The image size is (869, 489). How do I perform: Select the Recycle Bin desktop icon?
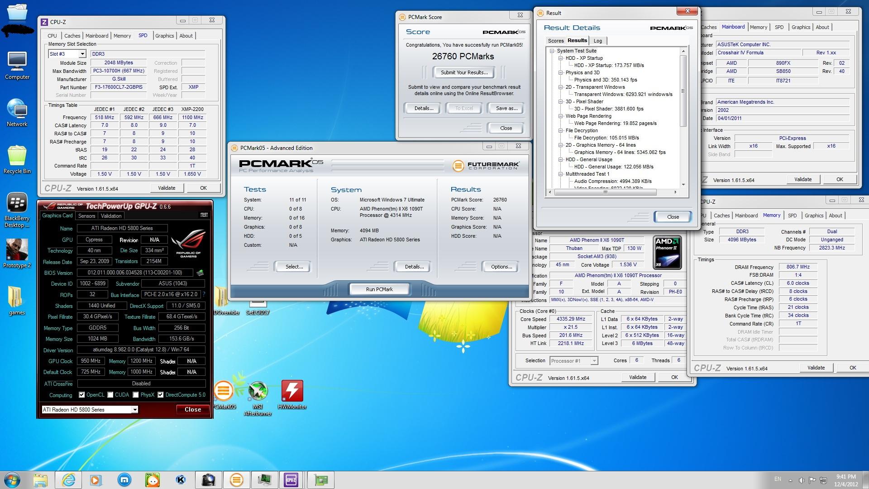[x=17, y=159]
